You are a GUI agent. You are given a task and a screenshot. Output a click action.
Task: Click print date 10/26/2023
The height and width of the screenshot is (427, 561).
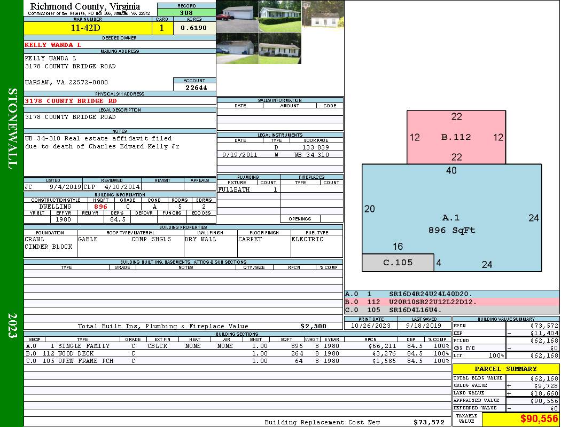[371, 326]
